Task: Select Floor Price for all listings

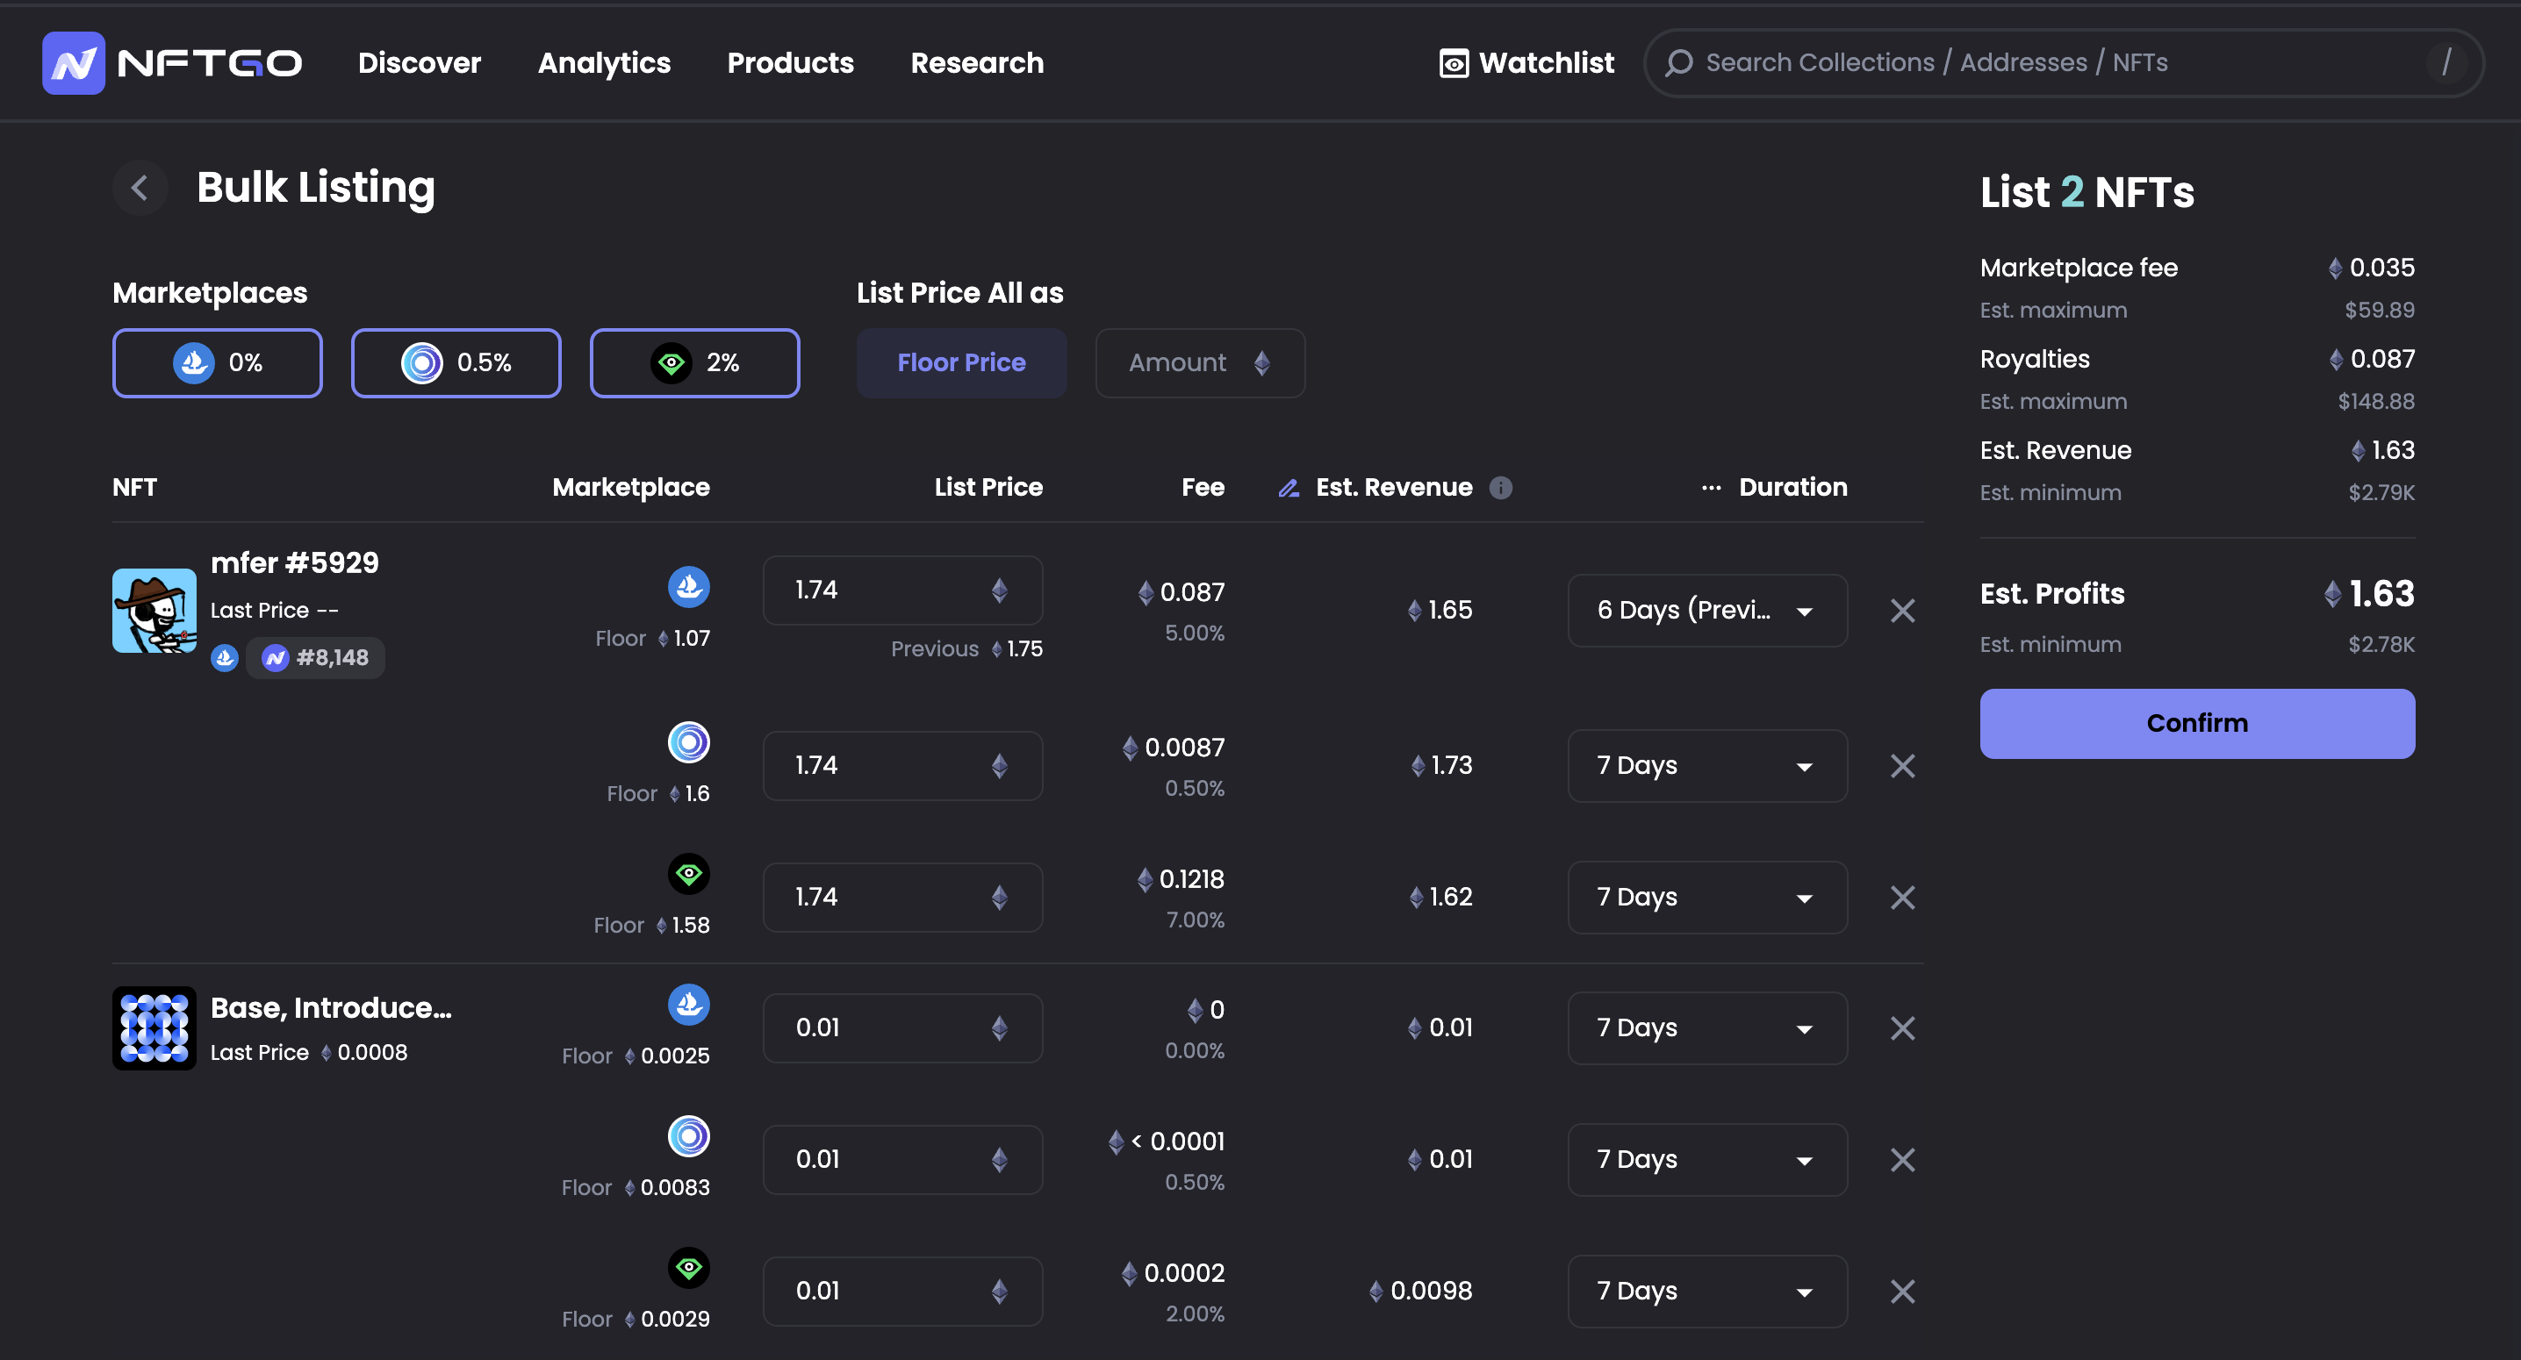Action: pos(961,363)
